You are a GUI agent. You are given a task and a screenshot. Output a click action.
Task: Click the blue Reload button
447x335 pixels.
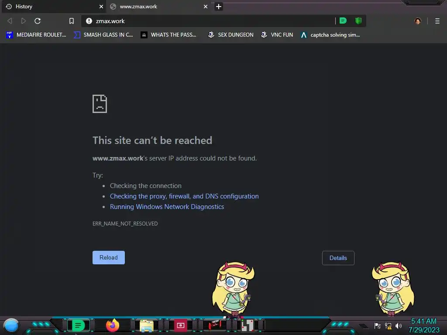(x=109, y=257)
